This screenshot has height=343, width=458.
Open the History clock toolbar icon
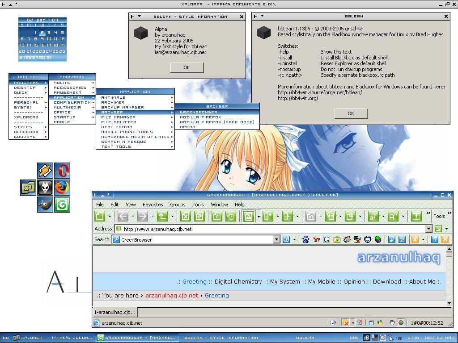click(231, 216)
